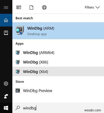Click the Store section heading
Viewport: 104px width, 113px height.
click(20, 82)
